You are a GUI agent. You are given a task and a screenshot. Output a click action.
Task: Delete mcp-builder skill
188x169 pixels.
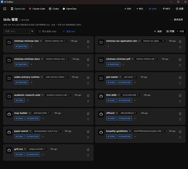pyautogui.click(x=88, y=119)
